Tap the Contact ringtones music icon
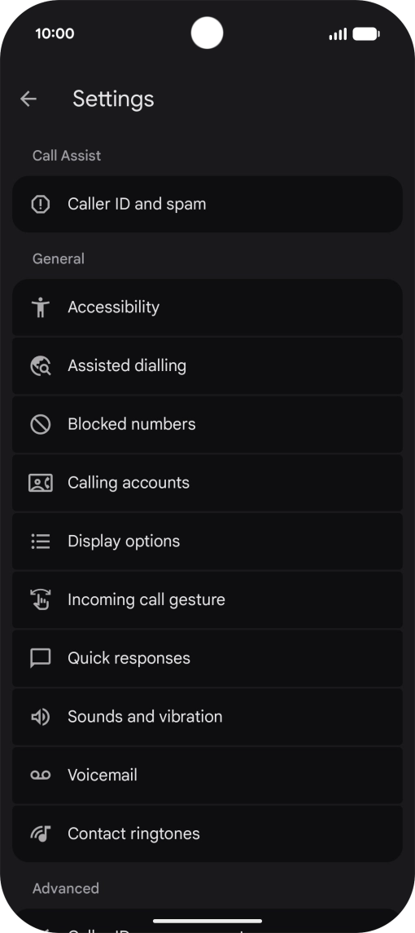The width and height of the screenshot is (415, 933). coord(41,834)
